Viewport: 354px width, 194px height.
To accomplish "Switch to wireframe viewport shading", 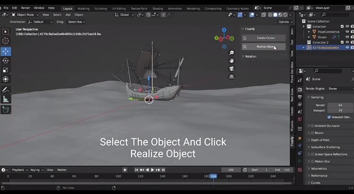I will [x=270, y=15].
